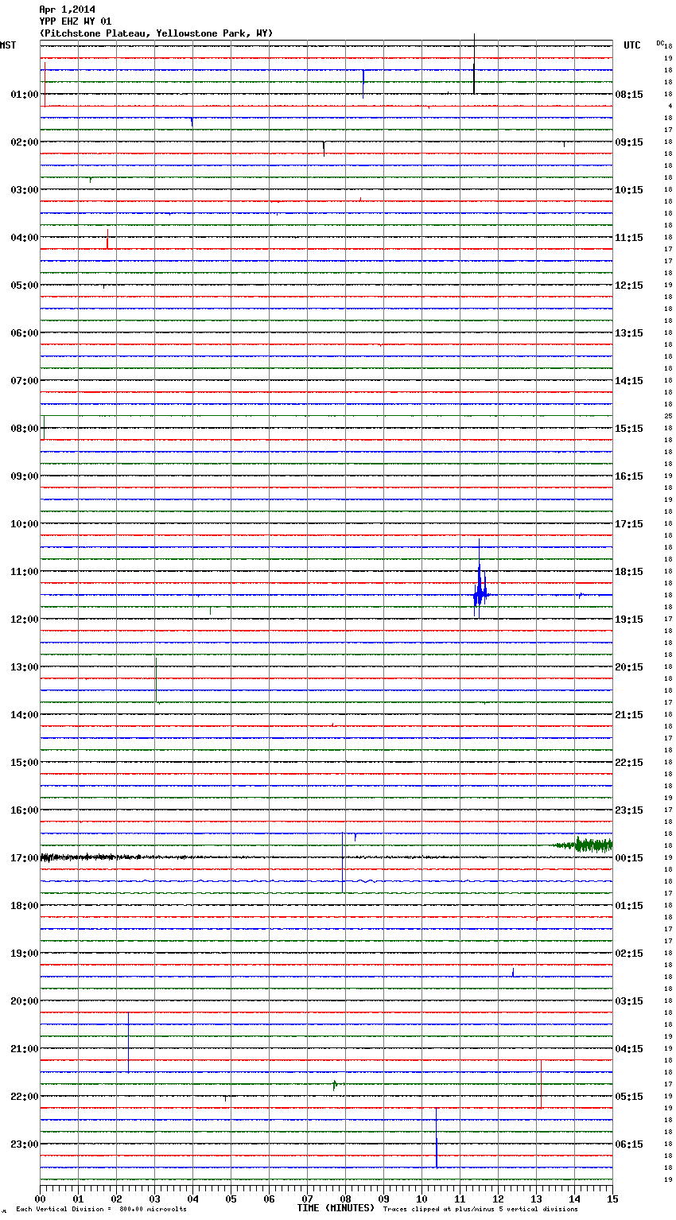Click the 06:15 UTC time label
Image resolution: width=676 pixels, height=1220 pixels.
pyautogui.click(x=629, y=1144)
